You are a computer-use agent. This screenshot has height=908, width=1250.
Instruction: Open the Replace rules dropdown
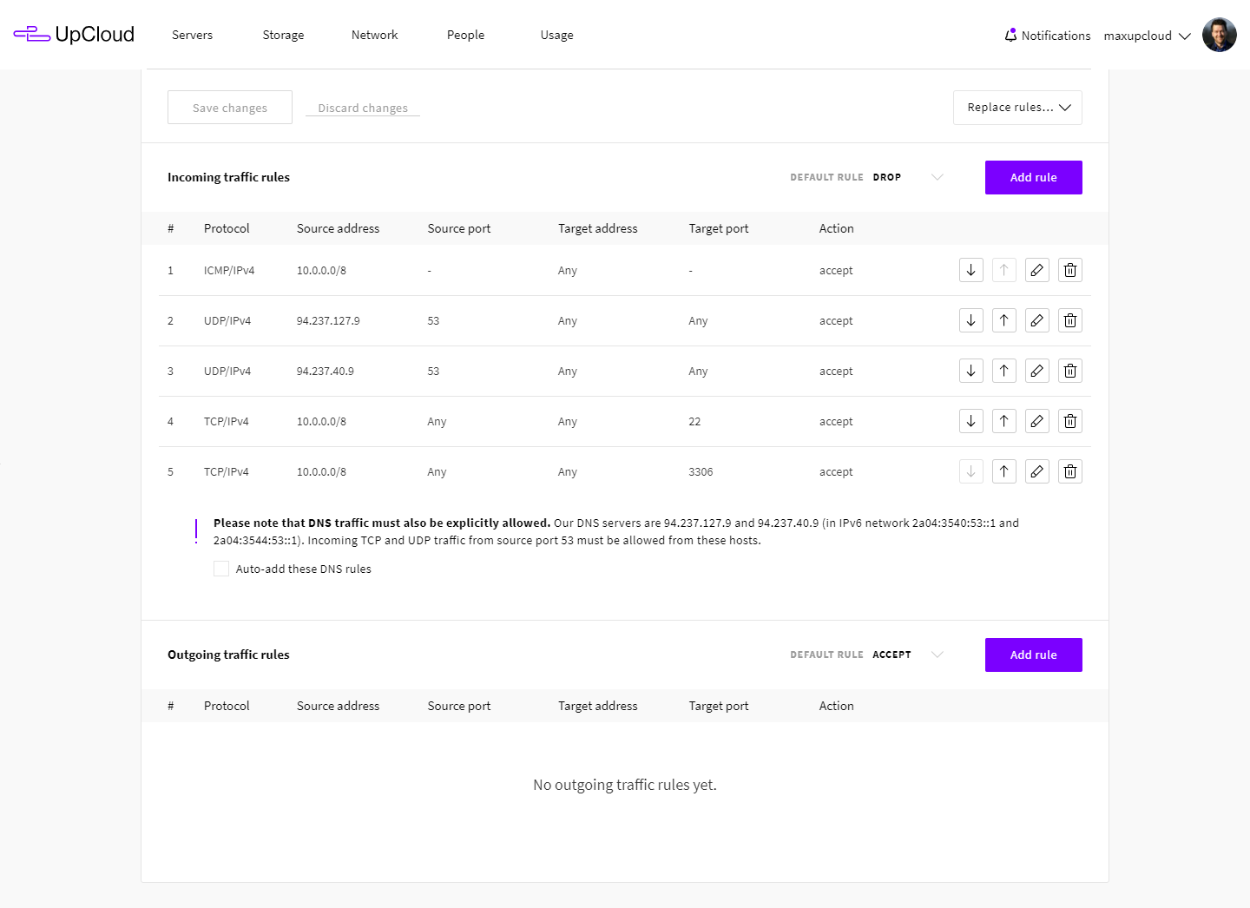click(x=1017, y=108)
